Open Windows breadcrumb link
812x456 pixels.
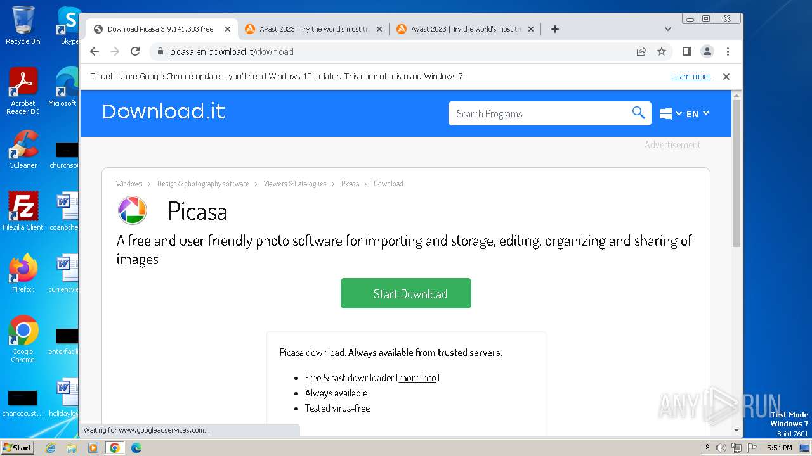[x=129, y=184]
